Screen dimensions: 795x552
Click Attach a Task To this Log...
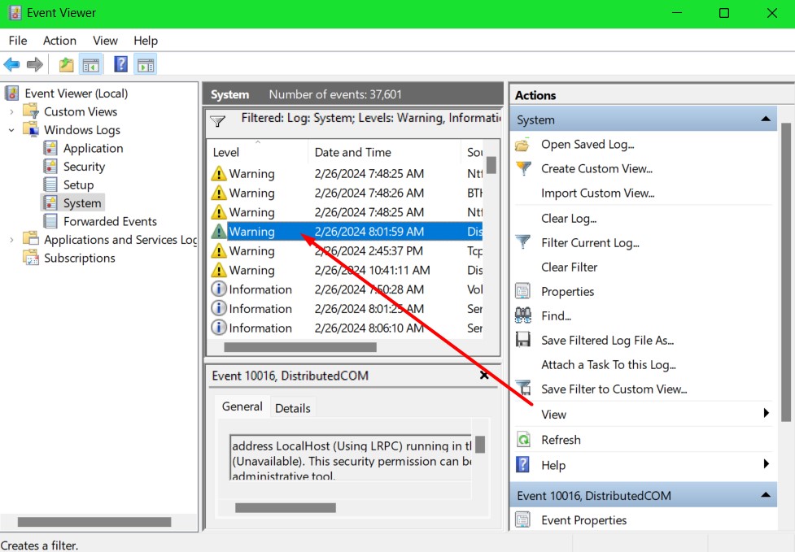click(609, 365)
